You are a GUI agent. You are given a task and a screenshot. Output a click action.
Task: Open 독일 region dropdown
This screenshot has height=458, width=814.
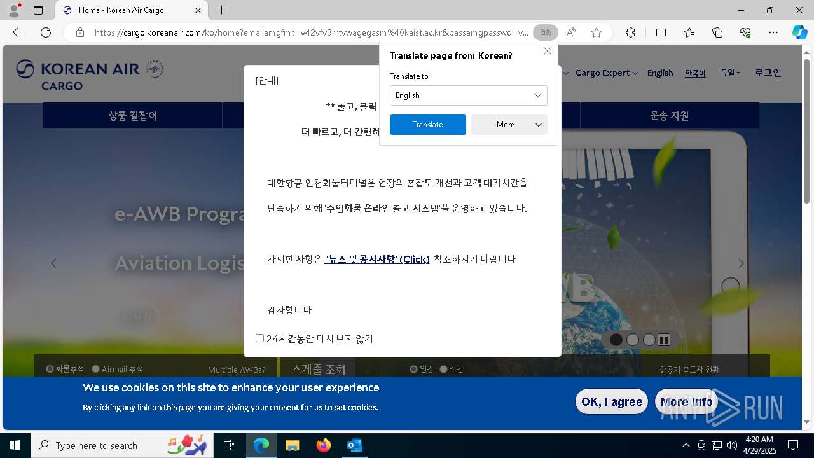[730, 73]
